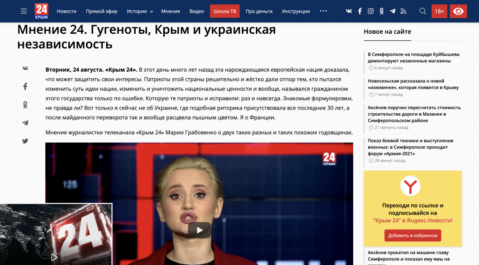The width and height of the screenshot is (479, 265).
Task: Toggle accessibility eye view mode
Action: click(458, 11)
